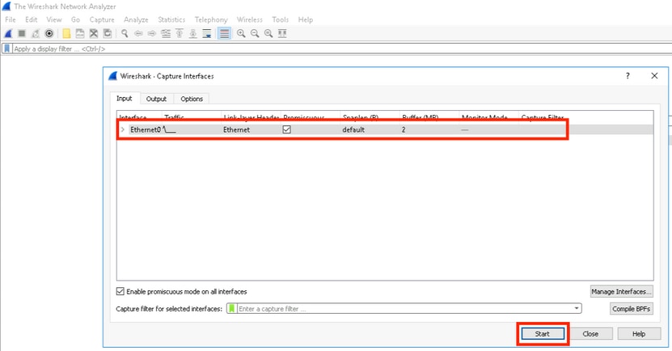Open the Go menu
The height and width of the screenshot is (351, 672).
click(75, 19)
